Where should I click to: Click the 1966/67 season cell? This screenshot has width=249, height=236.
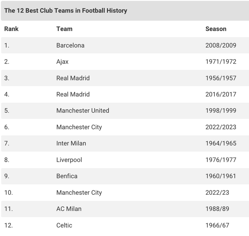pos(217,225)
